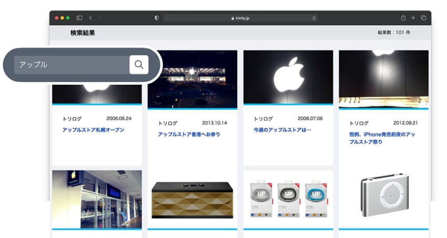447x238 pixels.
Task: Open 今週のアップルストアは… article link
Action: point(282,130)
